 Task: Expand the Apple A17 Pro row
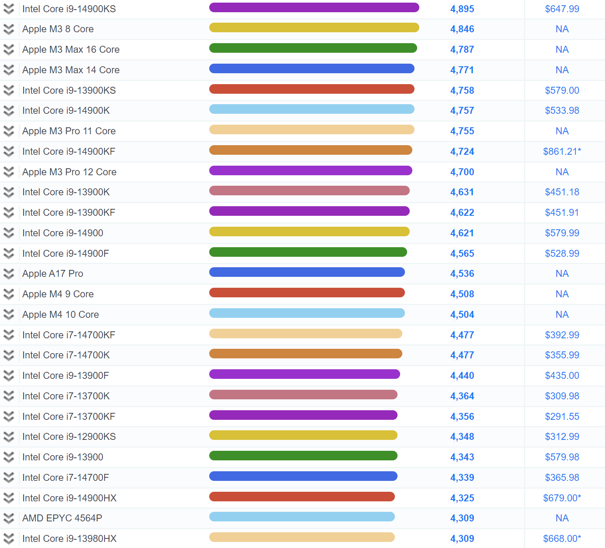9,274
